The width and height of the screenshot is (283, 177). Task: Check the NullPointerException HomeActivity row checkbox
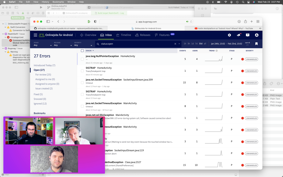point(82,59)
